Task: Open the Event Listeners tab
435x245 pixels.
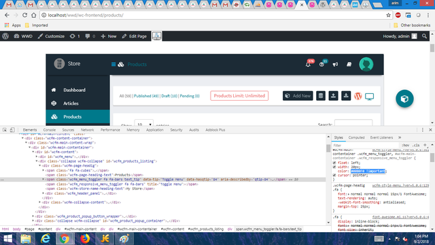Action: 381,137
